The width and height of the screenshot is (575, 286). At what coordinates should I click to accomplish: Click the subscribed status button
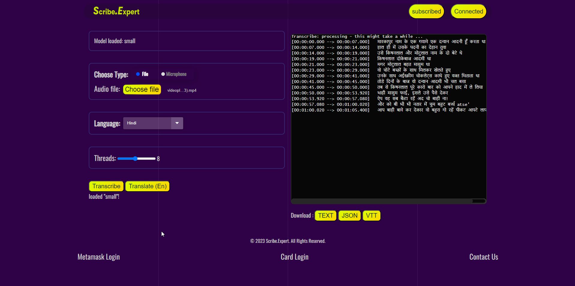tap(426, 11)
